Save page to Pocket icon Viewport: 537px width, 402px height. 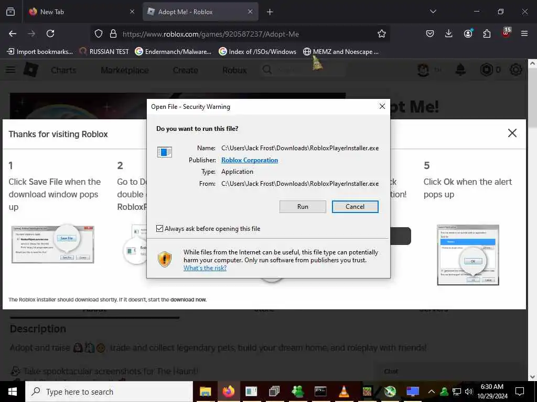(430, 33)
